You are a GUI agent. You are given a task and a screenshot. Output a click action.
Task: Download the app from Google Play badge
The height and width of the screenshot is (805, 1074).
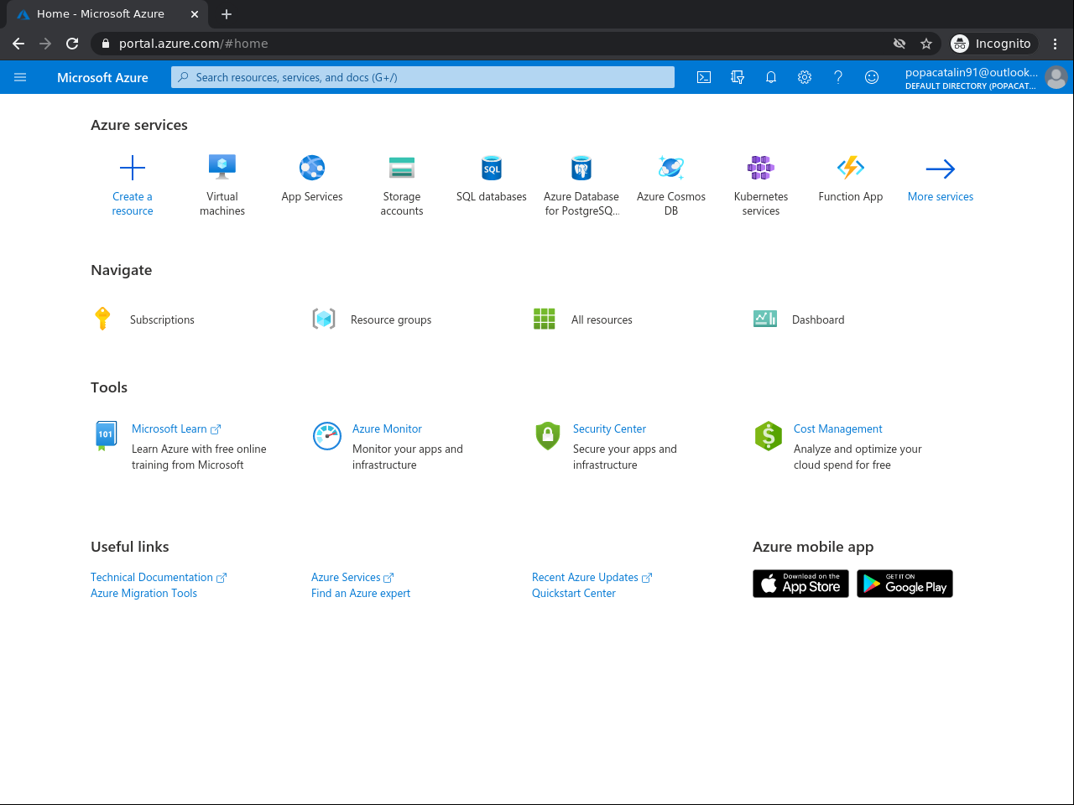(905, 583)
